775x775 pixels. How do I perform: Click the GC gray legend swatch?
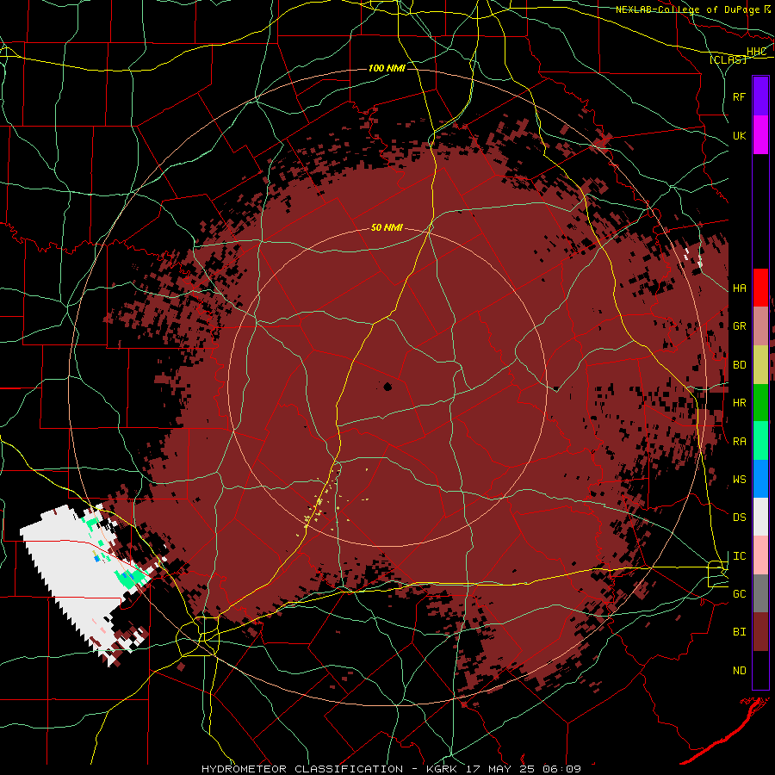(x=760, y=593)
